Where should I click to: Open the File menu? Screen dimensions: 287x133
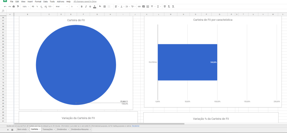pos(12,1)
